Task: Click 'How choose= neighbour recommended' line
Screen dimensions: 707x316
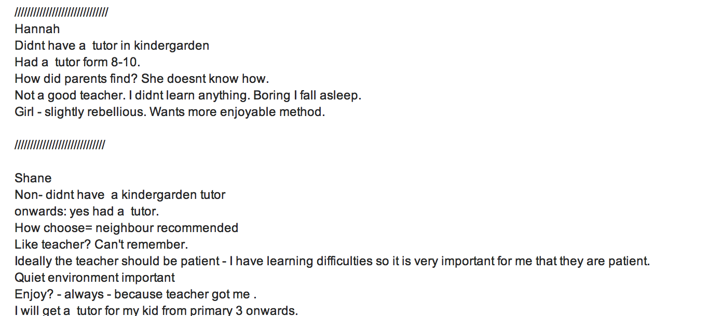Action: [x=127, y=228]
